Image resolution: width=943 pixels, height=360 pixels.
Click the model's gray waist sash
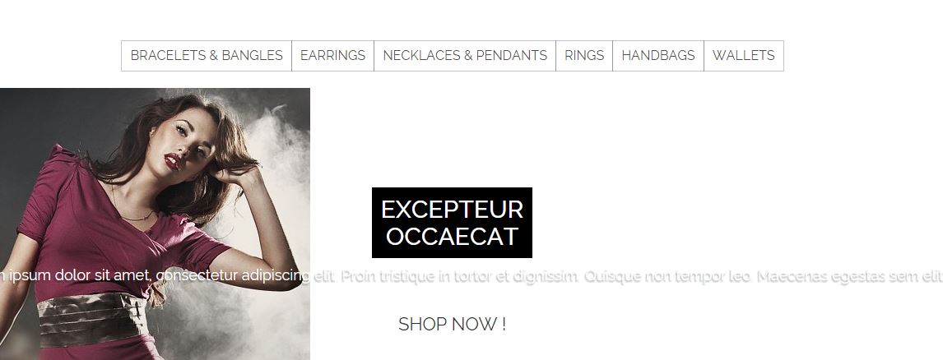tap(93, 319)
